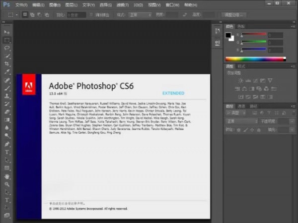Add an Invert adjustment
298x223 pixels.
241,97
